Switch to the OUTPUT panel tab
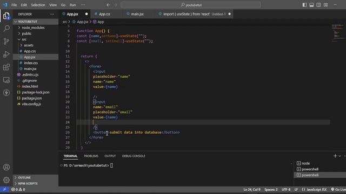This screenshot has width=346, height=194. [x=110, y=156]
